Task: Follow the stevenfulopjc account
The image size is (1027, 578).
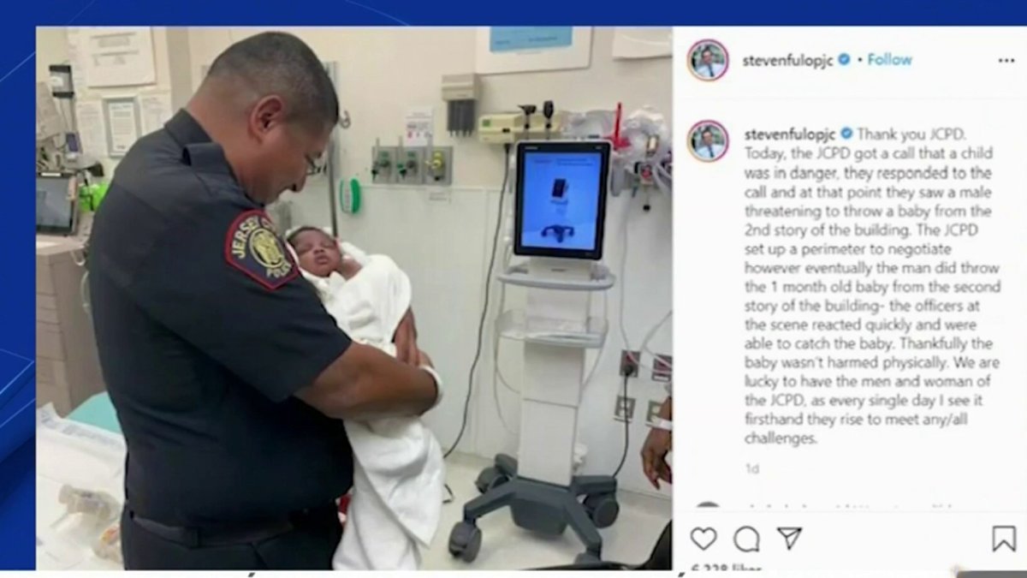Action: pyautogui.click(x=889, y=59)
